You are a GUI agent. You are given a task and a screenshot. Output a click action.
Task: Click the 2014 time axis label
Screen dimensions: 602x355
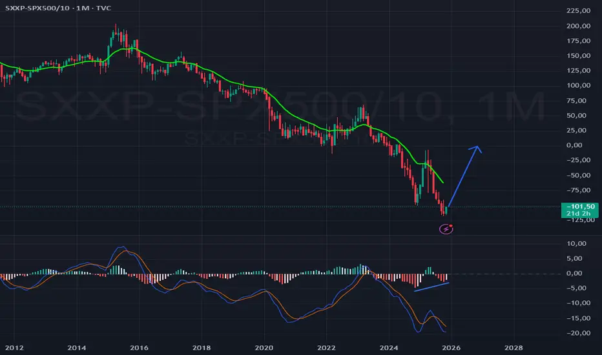point(77,348)
